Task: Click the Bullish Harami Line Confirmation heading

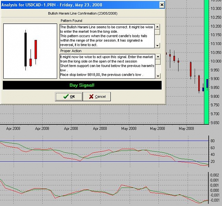Action: (83, 13)
